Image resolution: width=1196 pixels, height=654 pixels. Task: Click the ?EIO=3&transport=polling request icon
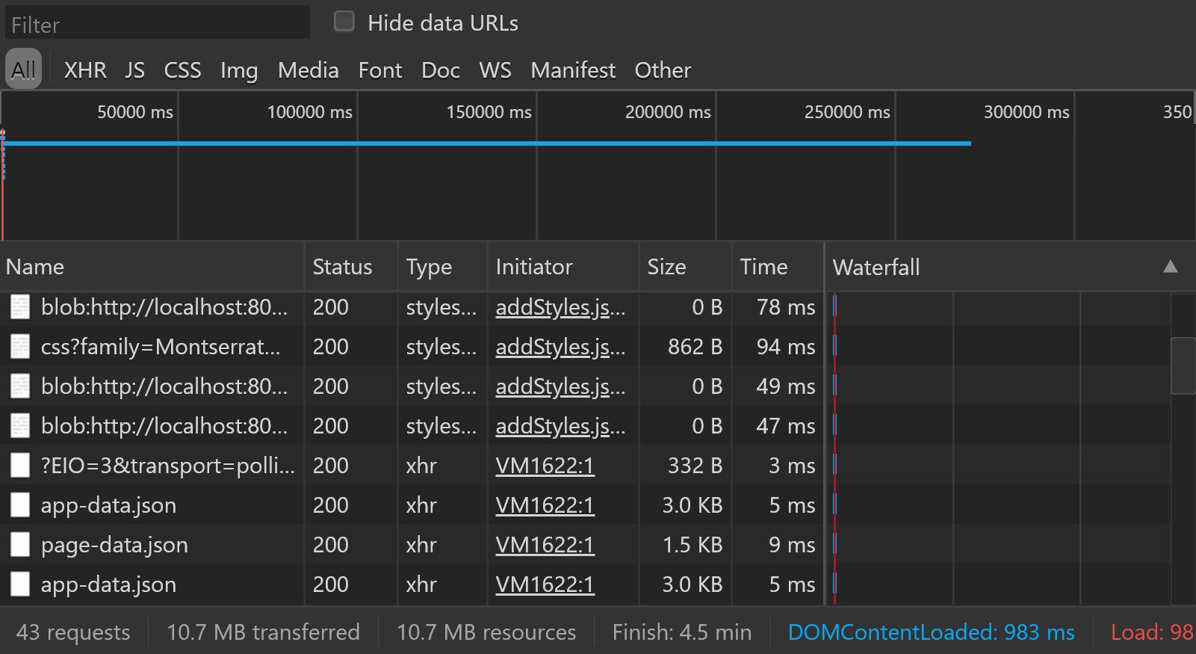(20, 466)
